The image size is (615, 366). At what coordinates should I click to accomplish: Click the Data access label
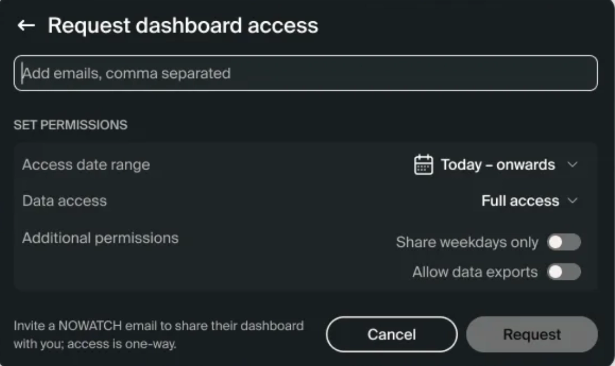[65, 201]
